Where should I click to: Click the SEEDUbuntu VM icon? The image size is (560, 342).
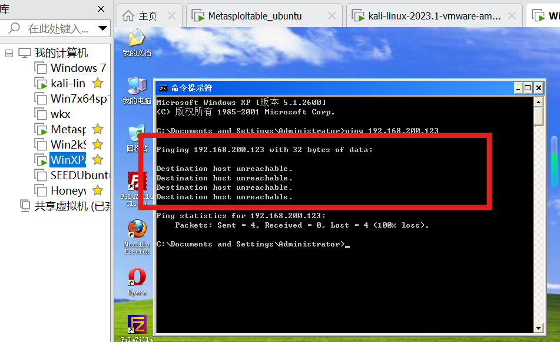tap(41, 175)
